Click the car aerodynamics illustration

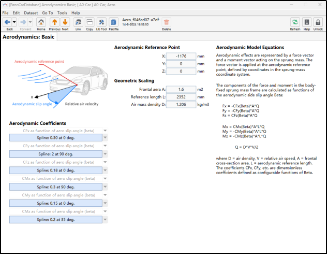[x=61, y=84]
